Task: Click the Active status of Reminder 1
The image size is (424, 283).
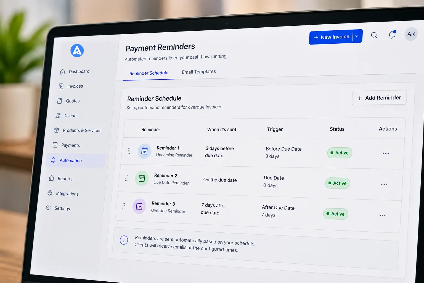Action: 340,153
